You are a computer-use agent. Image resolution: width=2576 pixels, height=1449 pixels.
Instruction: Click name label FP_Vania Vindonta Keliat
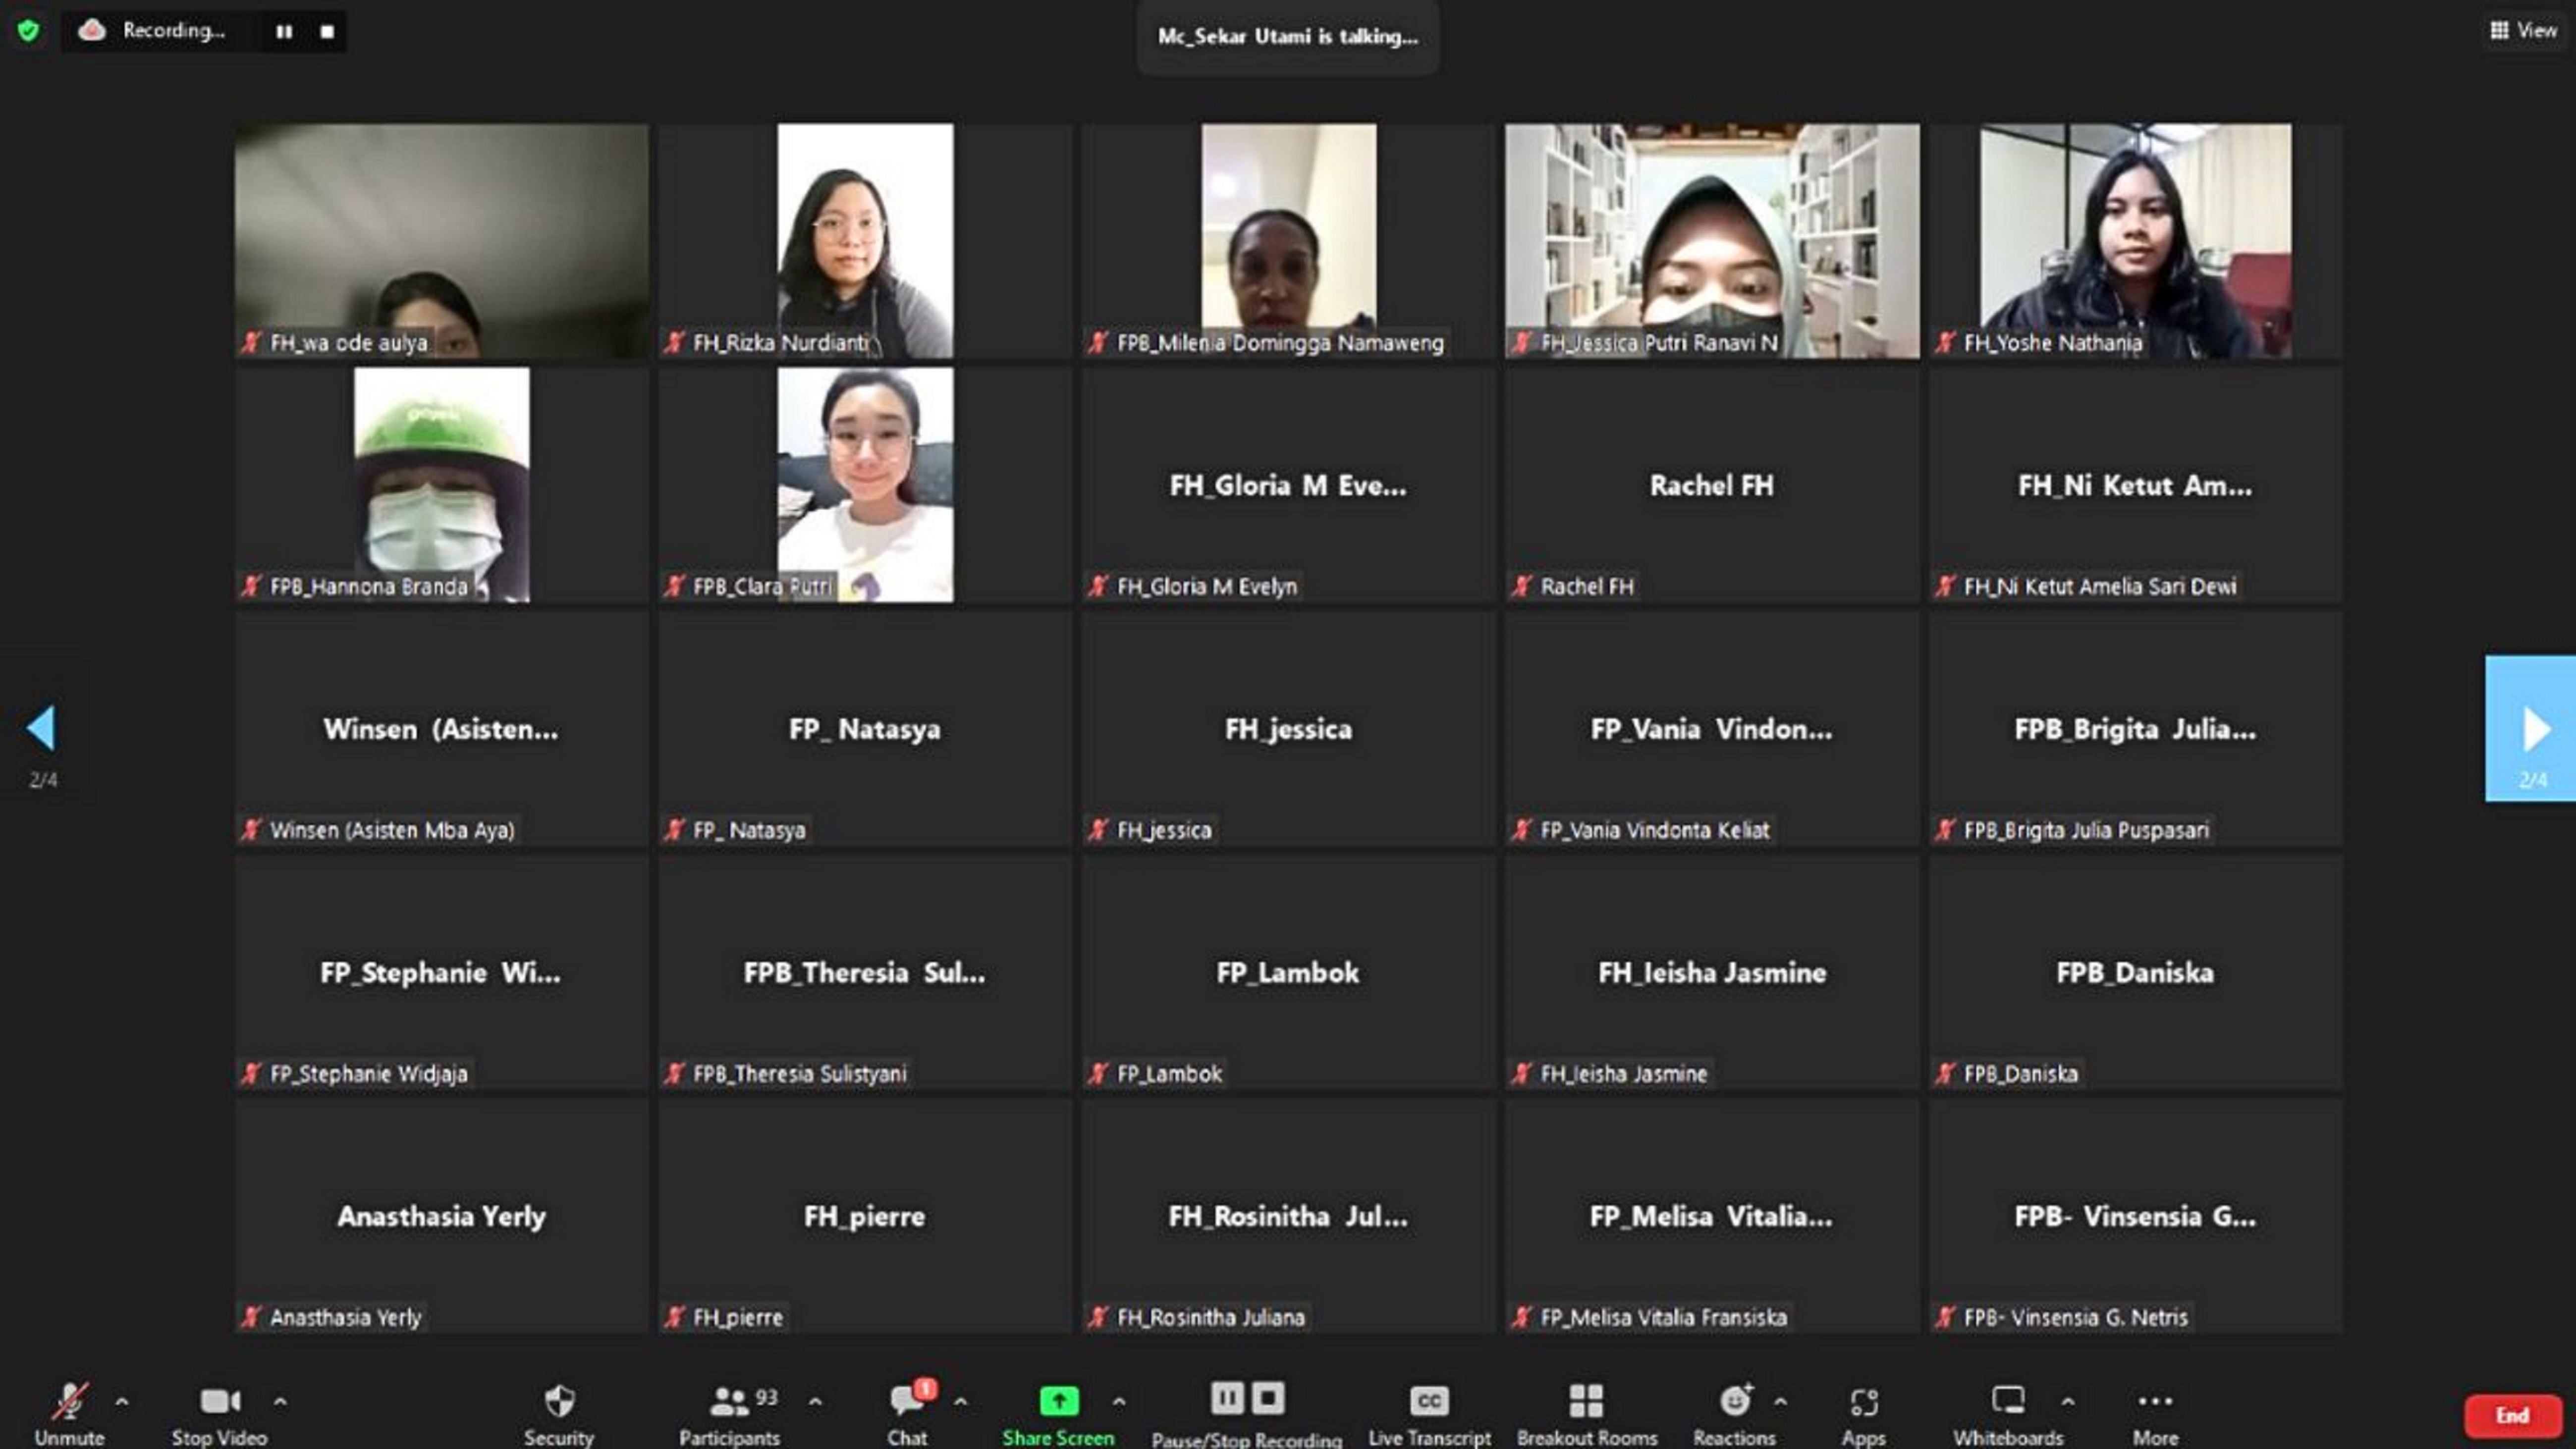(1655, 830)
